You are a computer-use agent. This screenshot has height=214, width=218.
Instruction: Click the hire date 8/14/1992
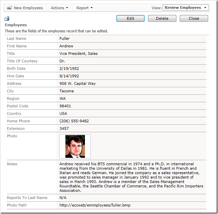click(x=69, y=76)
